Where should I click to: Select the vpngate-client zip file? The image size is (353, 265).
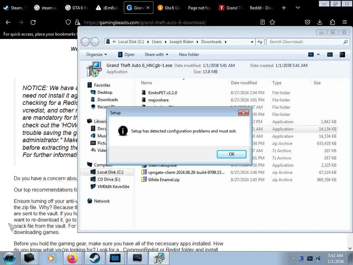pyautogui.click(x=186, y=173)
